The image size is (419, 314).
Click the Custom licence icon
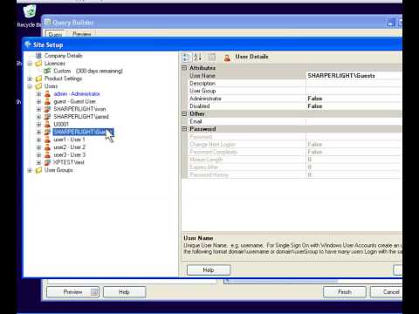tap(47, 71)
